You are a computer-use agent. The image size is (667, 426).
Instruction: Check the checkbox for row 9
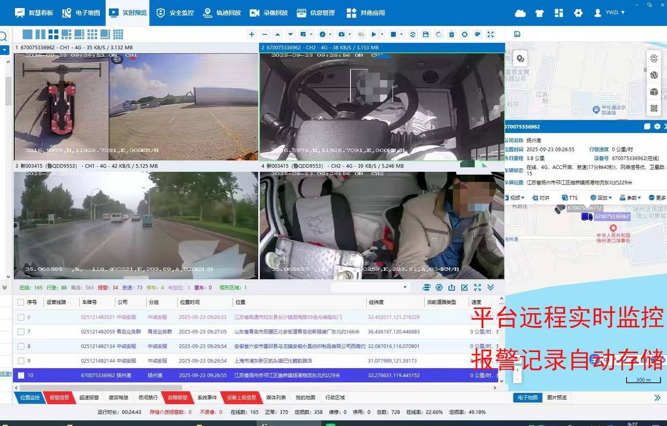21,361
